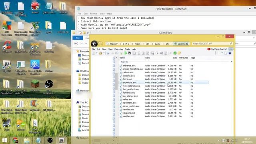Screen dimensions: 256x144
Task: Click the blue Help question mark icon
Action: [x=230, y=53]
